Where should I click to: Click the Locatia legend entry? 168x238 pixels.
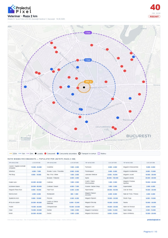pyautogui.click(x=39, y=153)
